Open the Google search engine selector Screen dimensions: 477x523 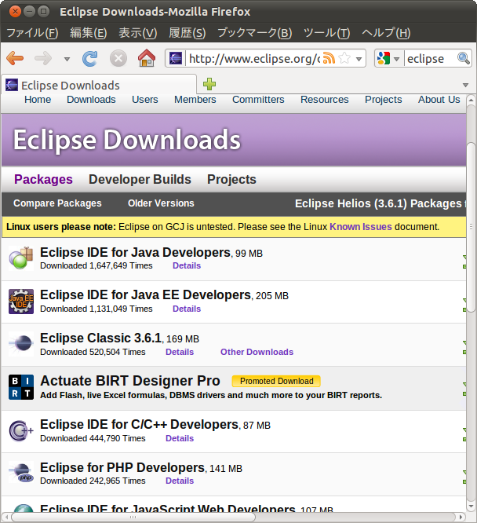point(388,58)
